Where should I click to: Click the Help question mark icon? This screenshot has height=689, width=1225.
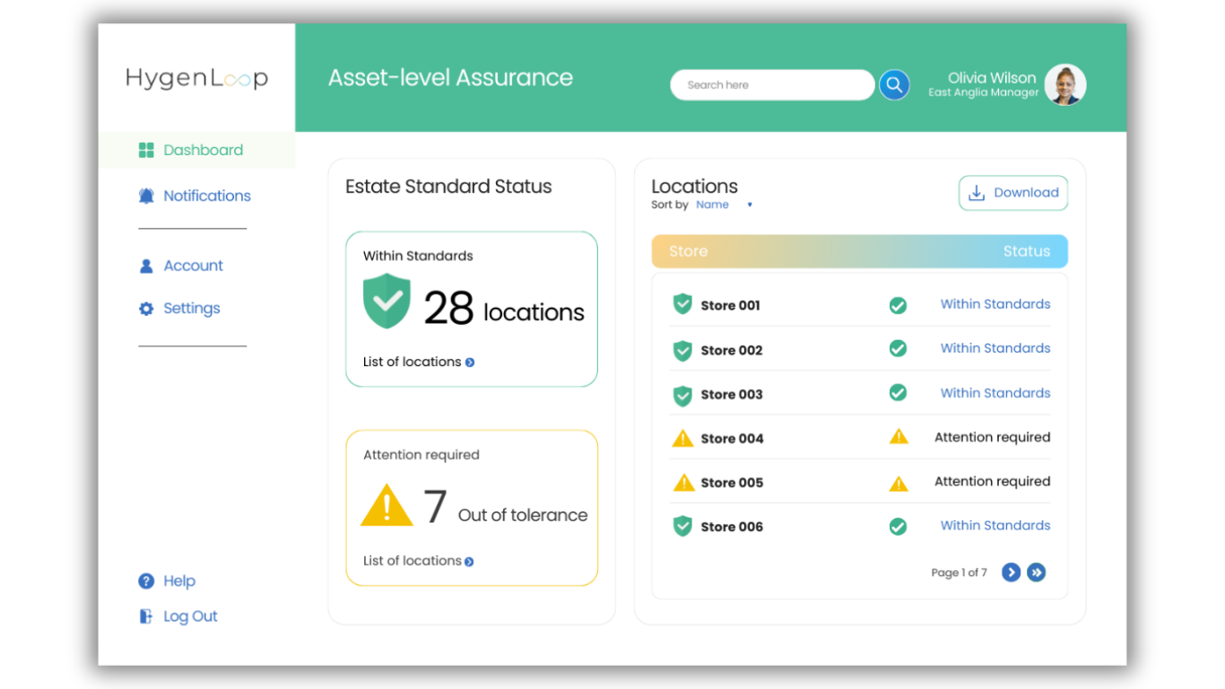pyautogui.click(x=146, y=581)
